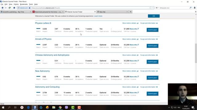
Task: Switch to the Black hole pictured for first time tab
Action: (x=48, y=12)
